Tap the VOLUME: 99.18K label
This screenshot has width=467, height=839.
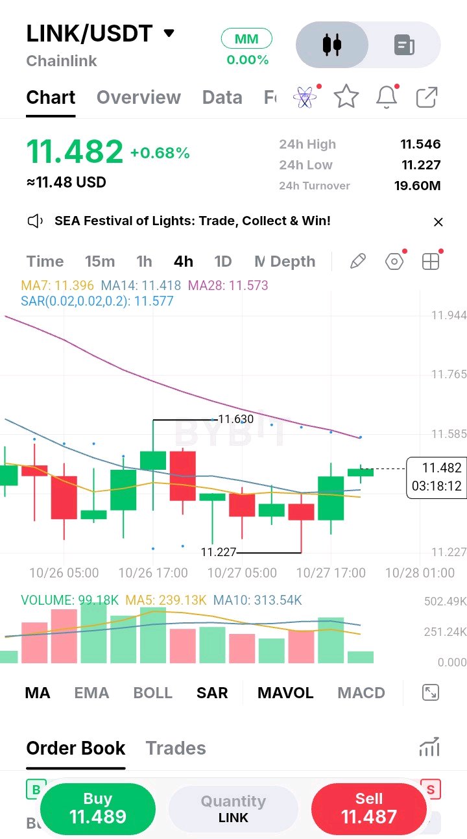(70, 600)
